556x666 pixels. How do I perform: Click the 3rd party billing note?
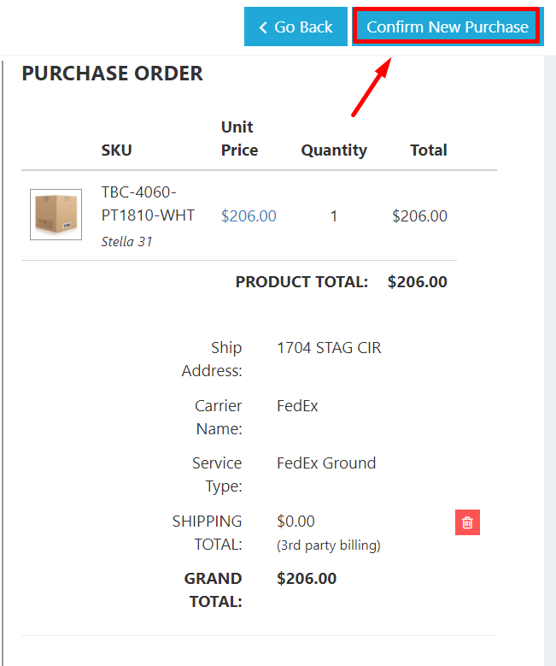click(x=329, y=545)
